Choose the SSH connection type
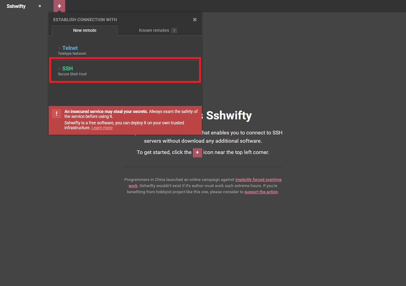This screenshot has height=286, width=406. (67, 69)
